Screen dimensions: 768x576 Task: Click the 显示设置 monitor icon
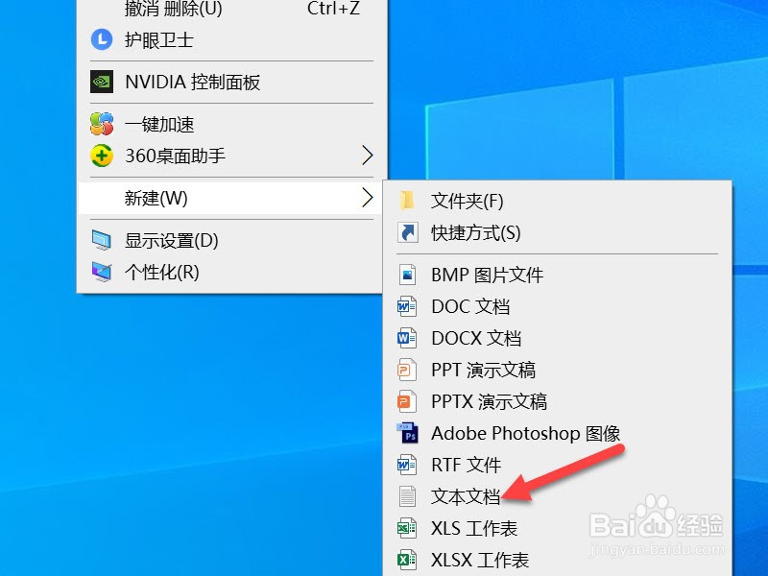click(102, 240)
